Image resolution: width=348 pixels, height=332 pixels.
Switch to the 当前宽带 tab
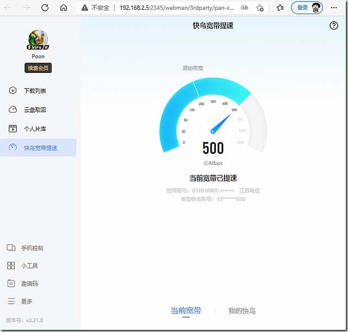click(x=186, y=310)
